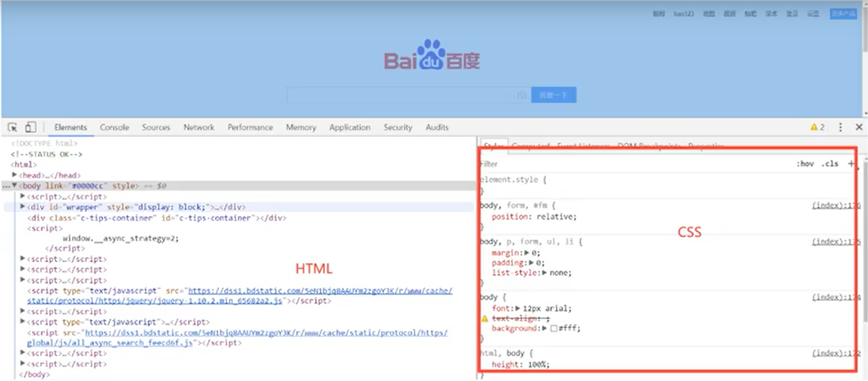The image size is (868, 381).
Task: Expand the font shorthand property
Action: pyautogui.click(x=518, y=308)
